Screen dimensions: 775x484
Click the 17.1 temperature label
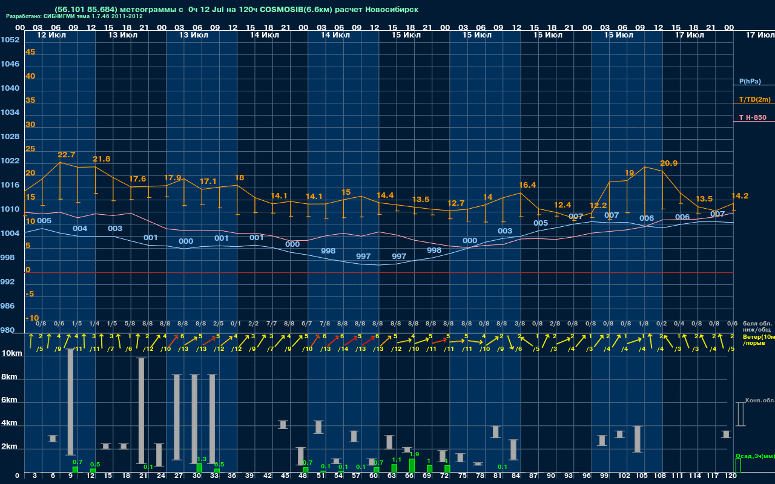(208, 181)
